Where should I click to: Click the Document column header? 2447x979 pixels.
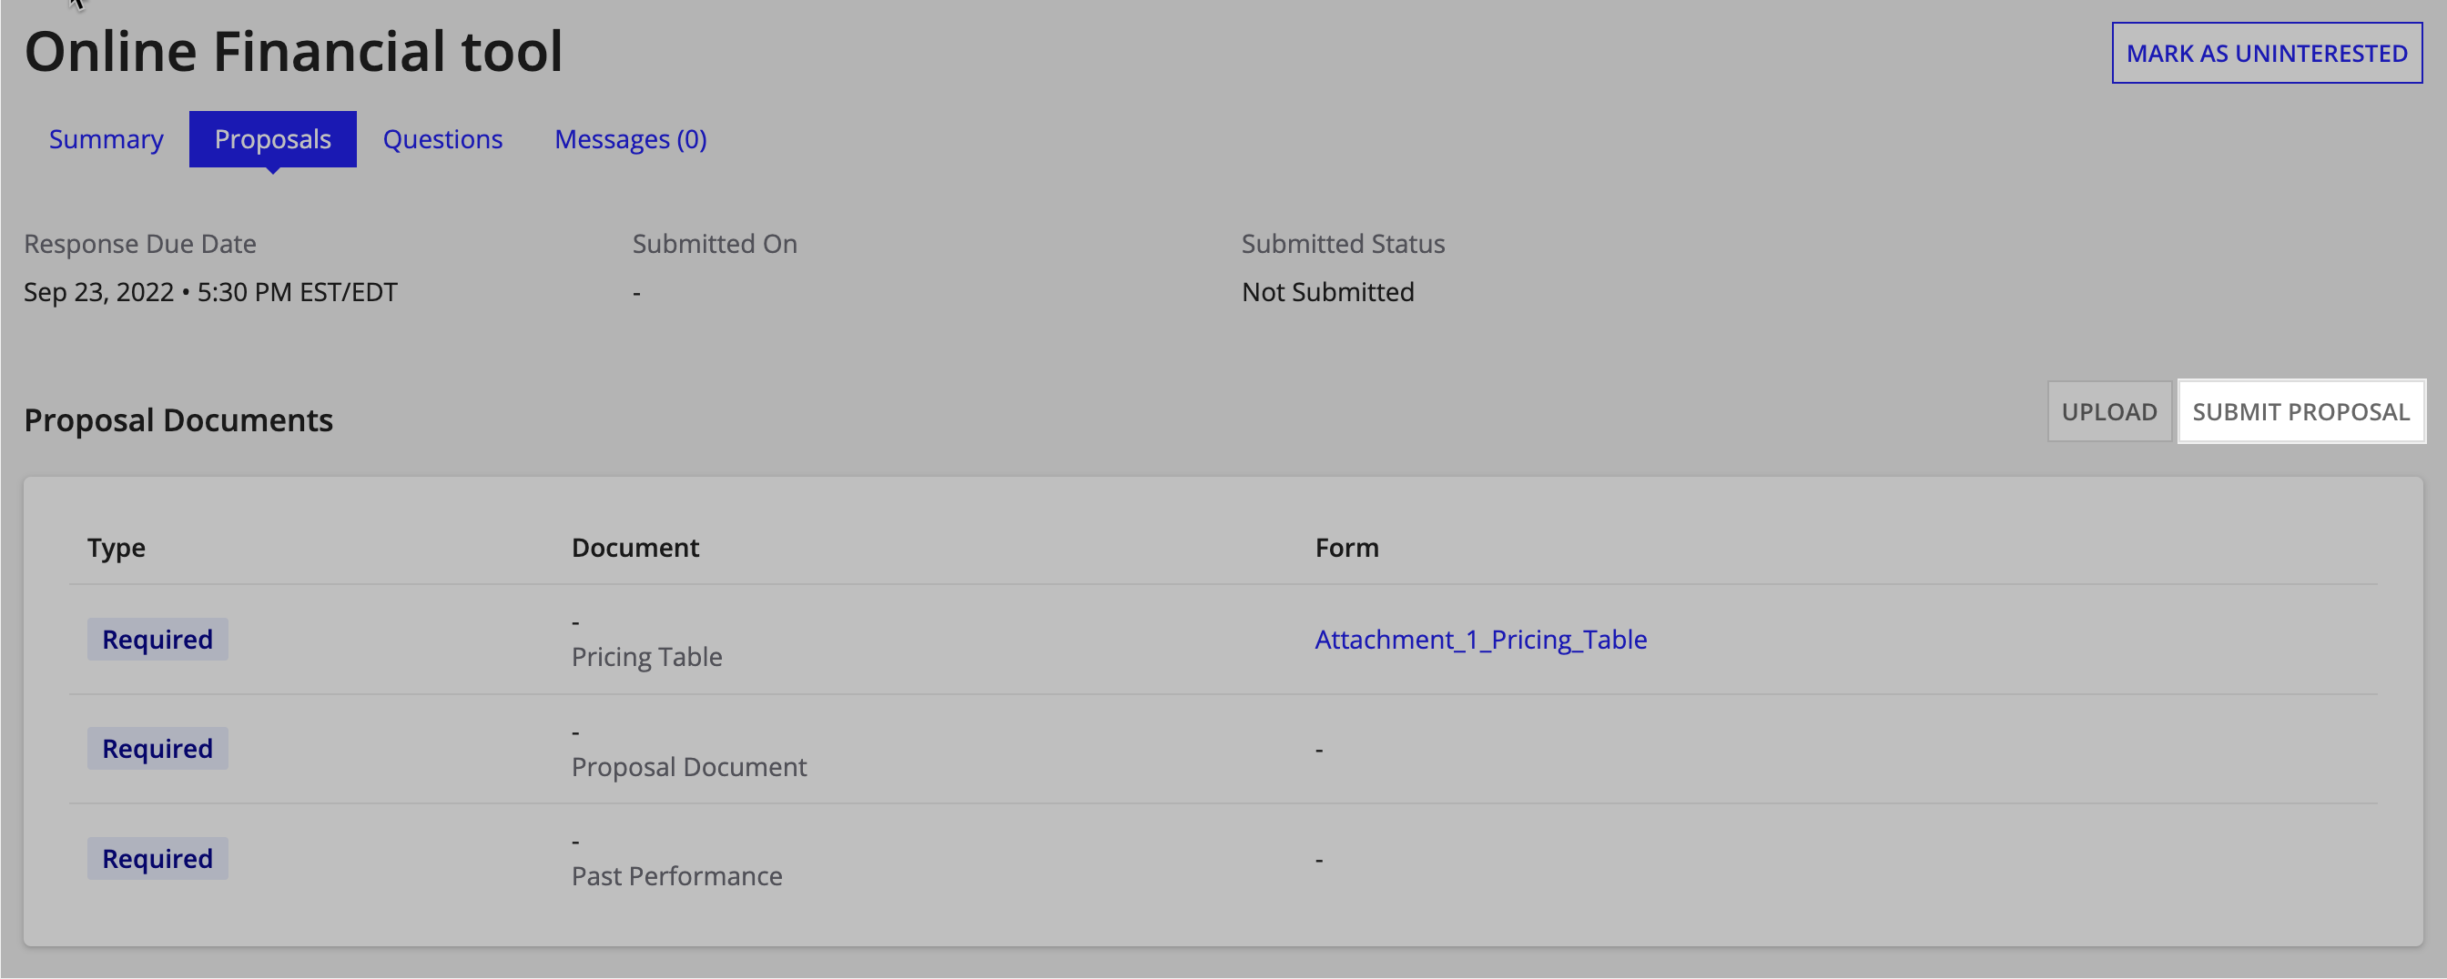click(635, 547)
